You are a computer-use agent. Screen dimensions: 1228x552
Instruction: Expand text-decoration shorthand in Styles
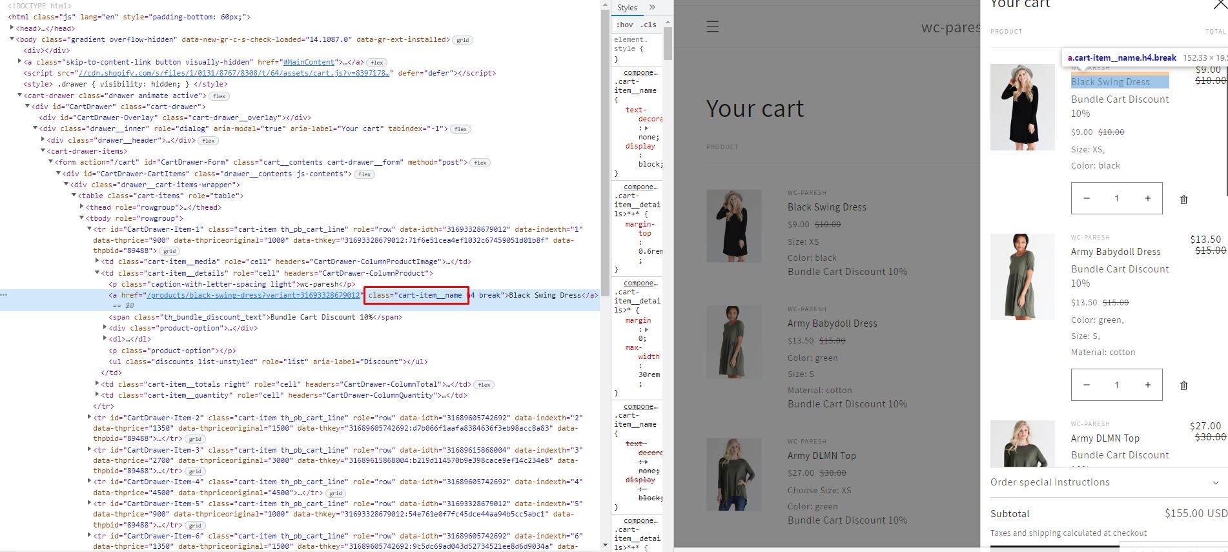[x=646, y=128]
